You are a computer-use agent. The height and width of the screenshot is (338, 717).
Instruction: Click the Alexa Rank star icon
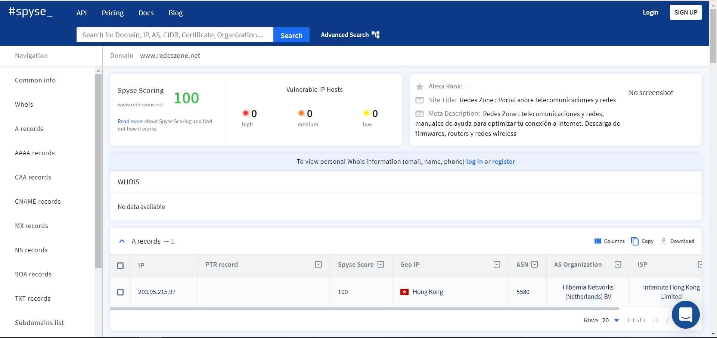coord(419,87)
